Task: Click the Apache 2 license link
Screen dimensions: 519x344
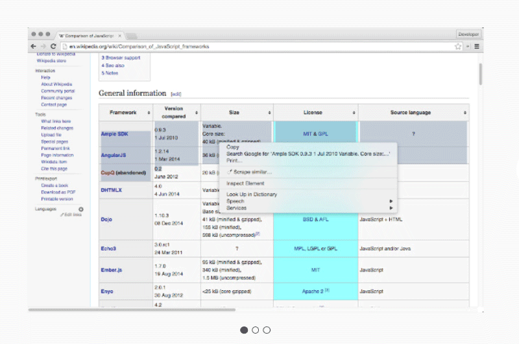Action: [313, 291]
